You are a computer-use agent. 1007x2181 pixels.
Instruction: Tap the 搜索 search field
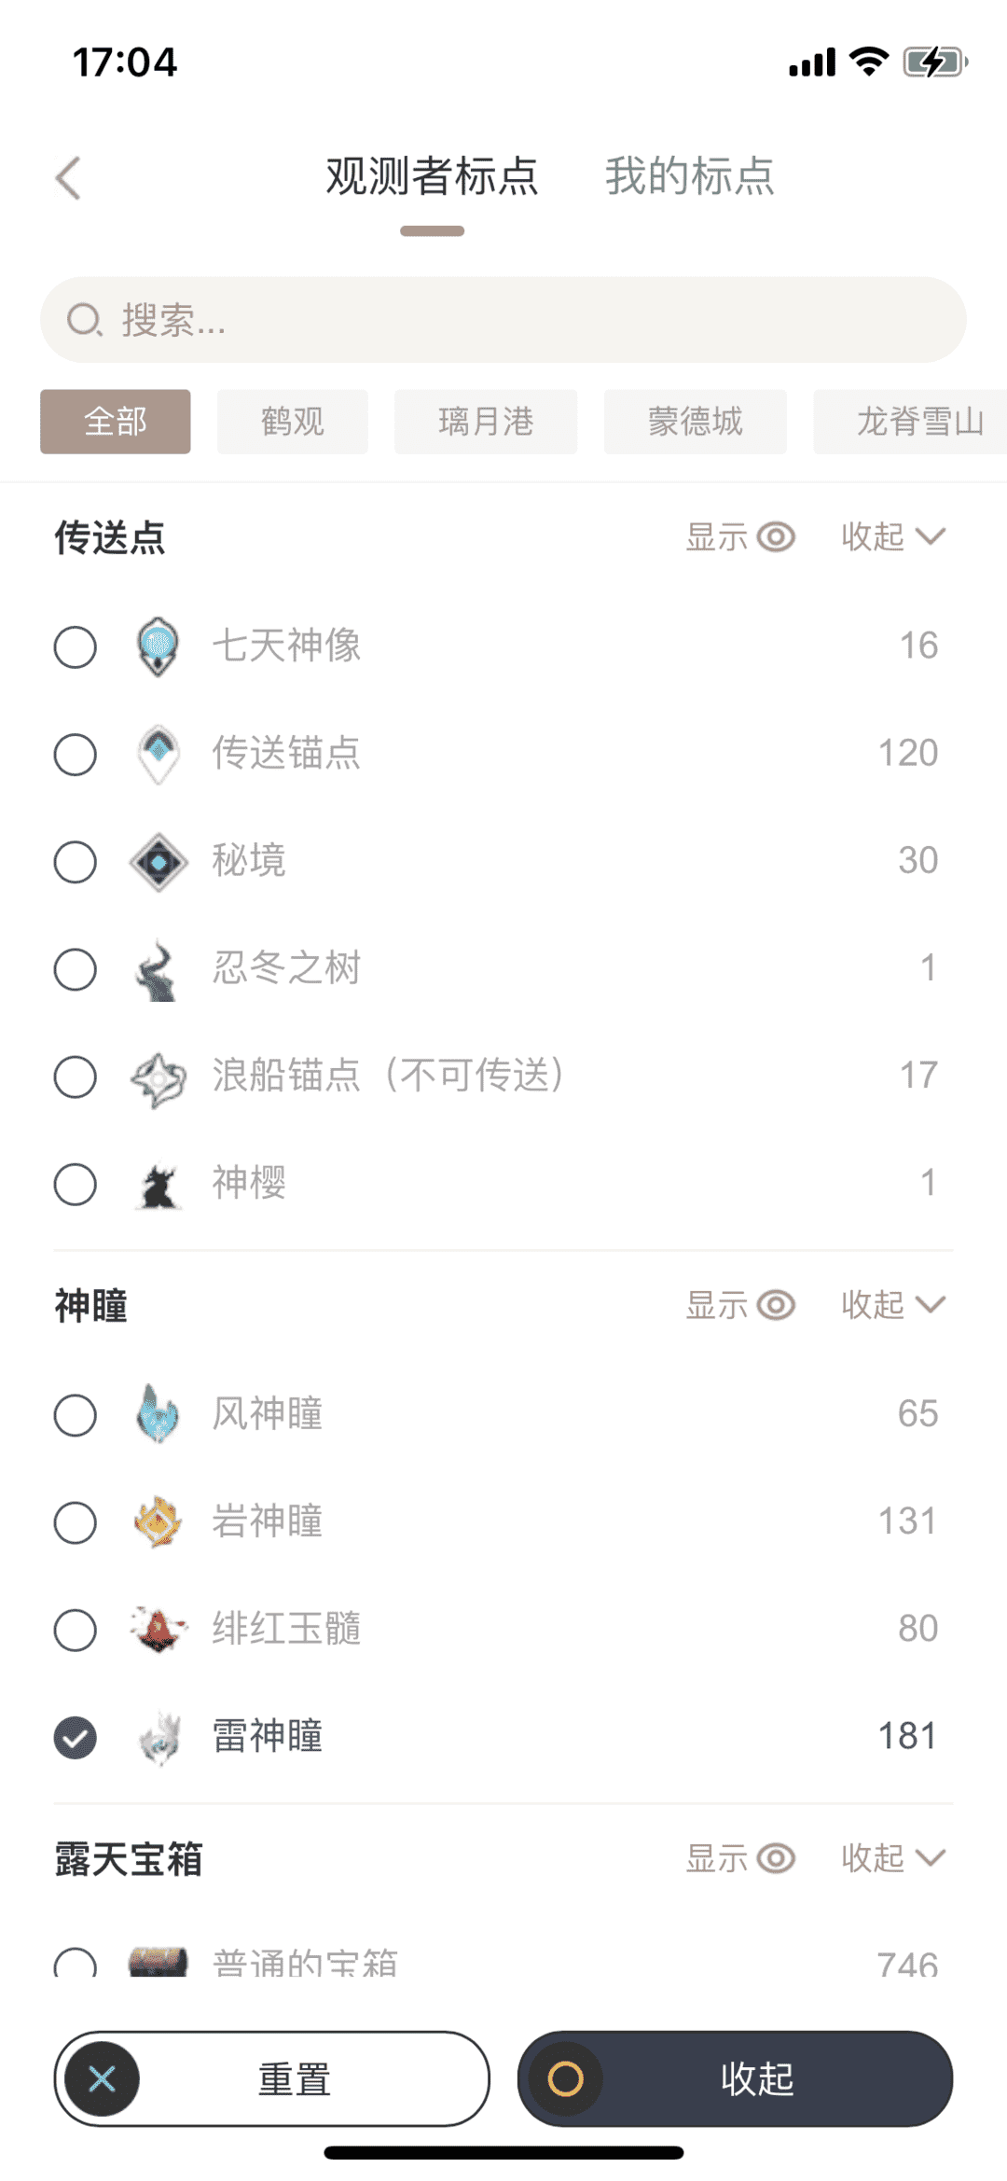[x=504, y=320]
